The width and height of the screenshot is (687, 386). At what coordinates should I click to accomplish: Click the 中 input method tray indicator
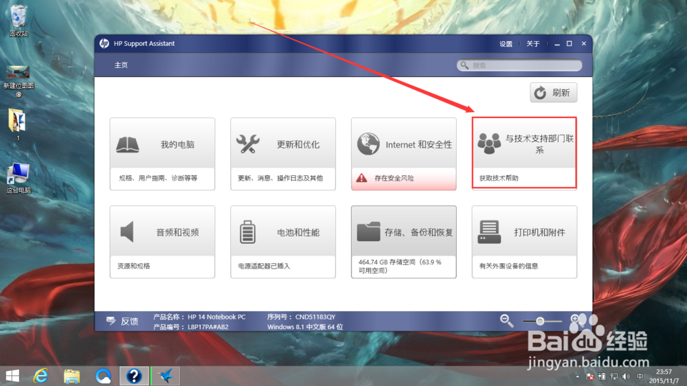(x=640, y=377)
